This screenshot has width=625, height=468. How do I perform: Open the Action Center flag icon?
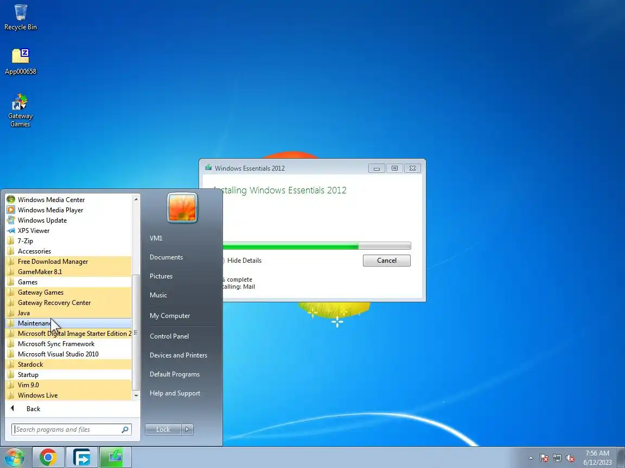tap(544, 458)
